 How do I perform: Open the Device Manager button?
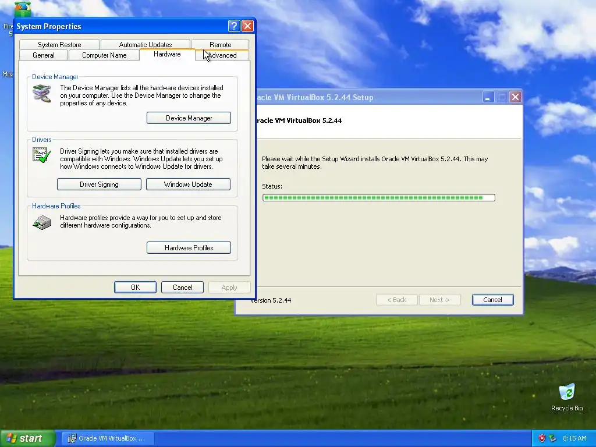tap(189, 118)
